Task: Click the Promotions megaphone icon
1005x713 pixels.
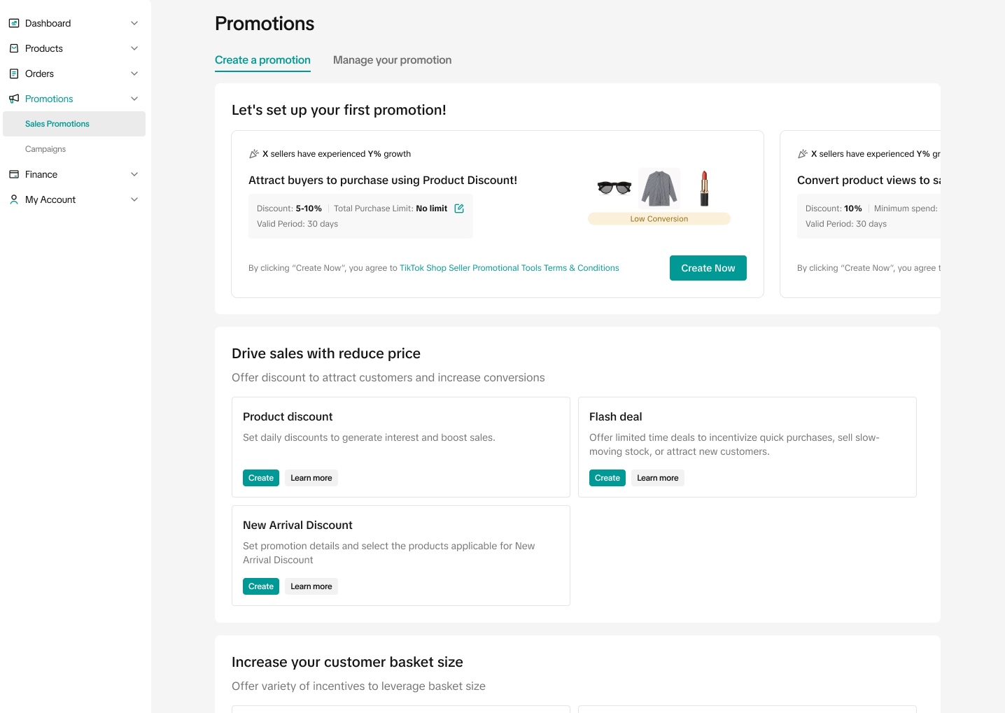Action: (14, 99)
